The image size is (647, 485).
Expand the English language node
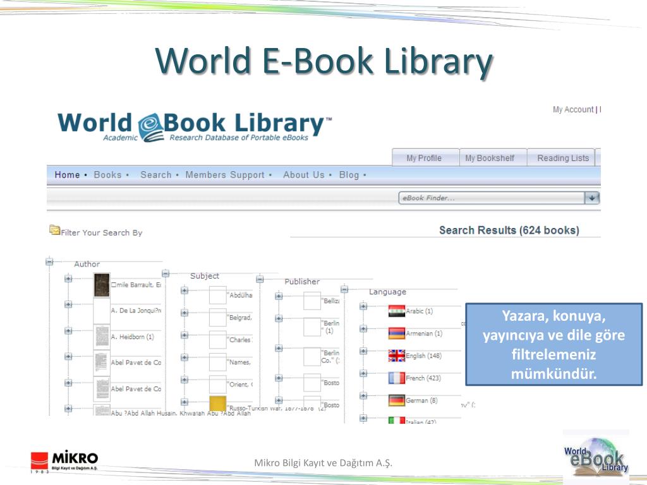(363, 351)
